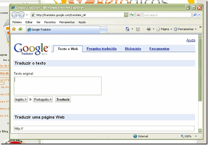Stop loading with the red X icon

point(138,15)
